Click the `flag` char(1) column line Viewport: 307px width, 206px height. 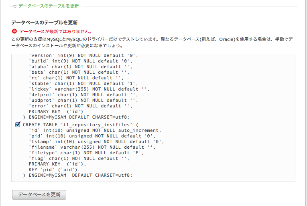pos(79,158)
